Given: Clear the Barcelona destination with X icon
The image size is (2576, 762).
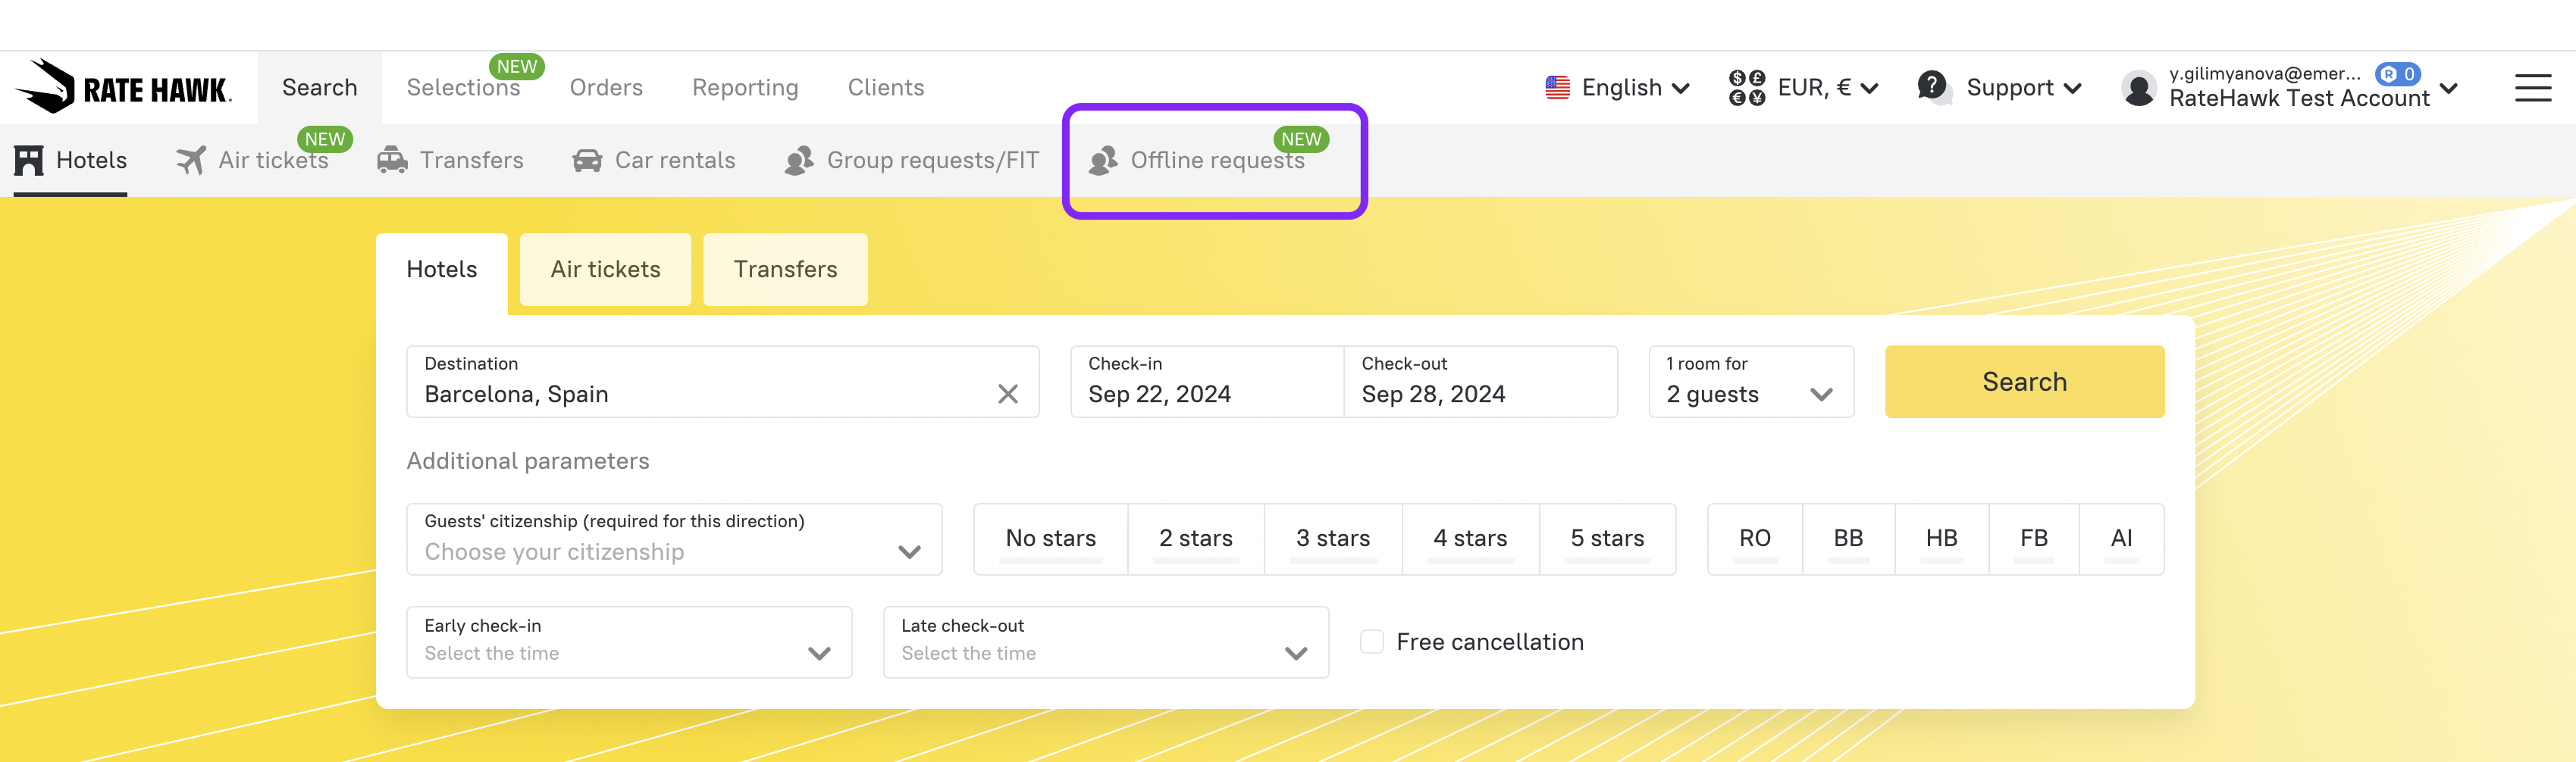Looking at the screenshot, I should coord(1007,395).
